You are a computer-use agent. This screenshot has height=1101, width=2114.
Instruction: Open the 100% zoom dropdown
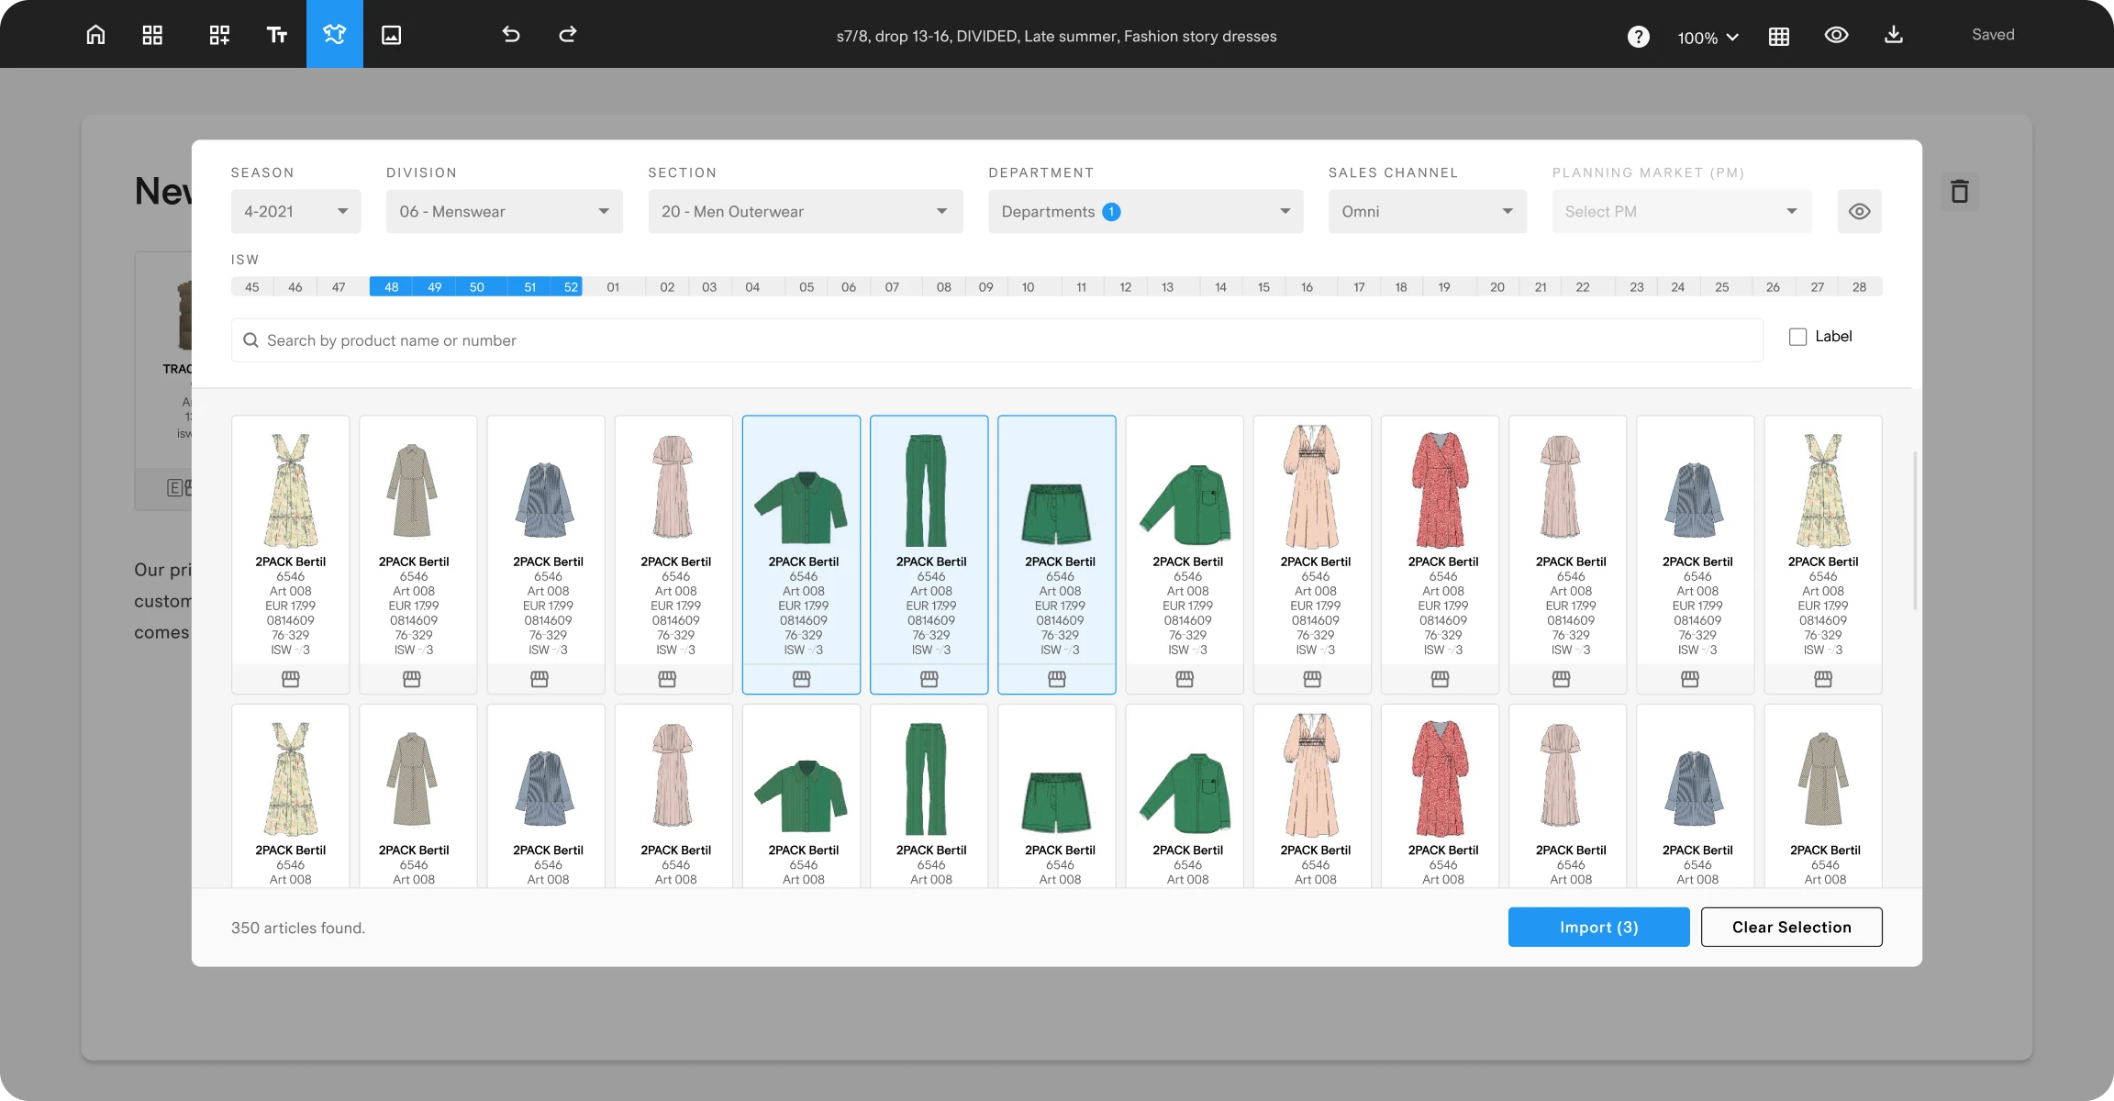pos(1708,38)
